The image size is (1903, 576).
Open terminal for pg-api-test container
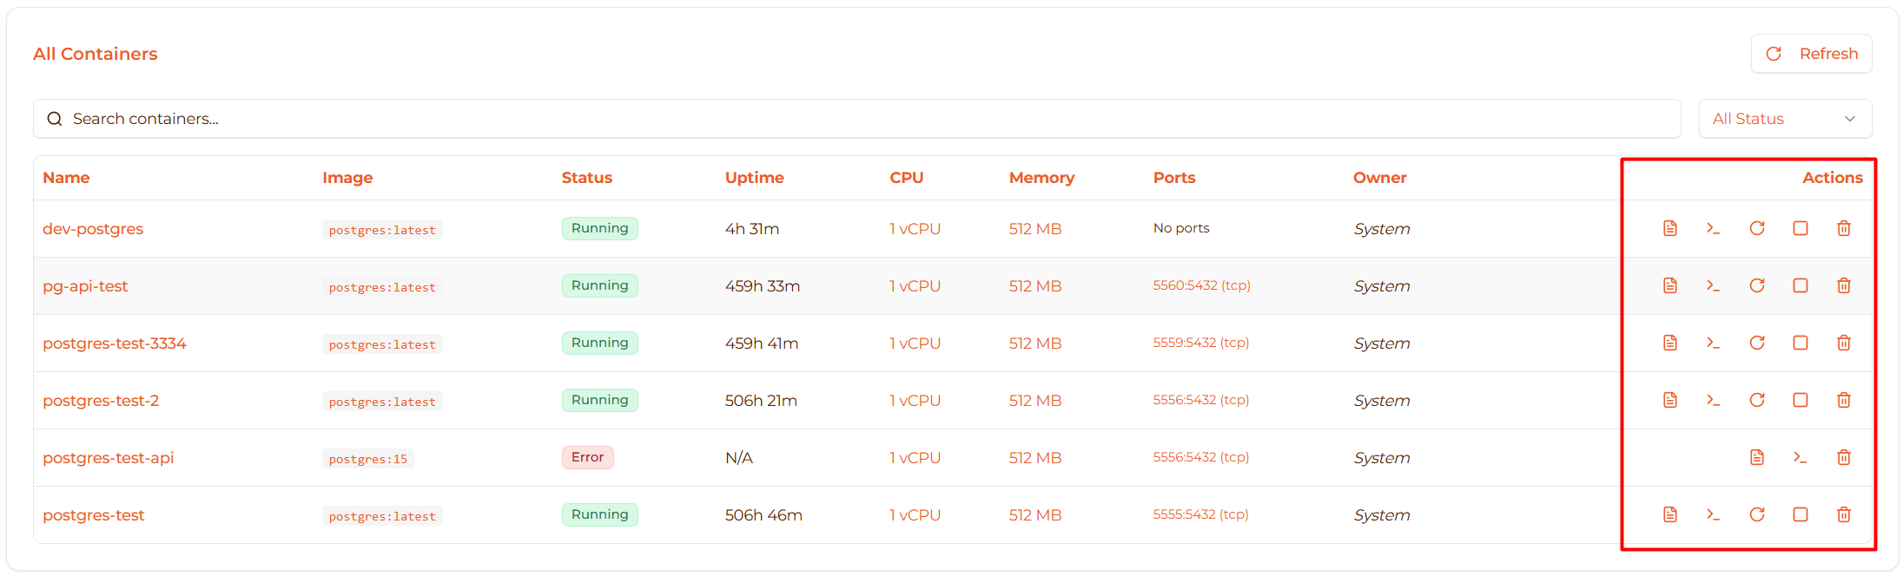coord(1713,285)
